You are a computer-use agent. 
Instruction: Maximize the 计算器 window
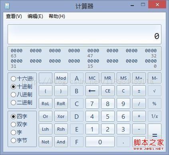[x=143, y=5]
